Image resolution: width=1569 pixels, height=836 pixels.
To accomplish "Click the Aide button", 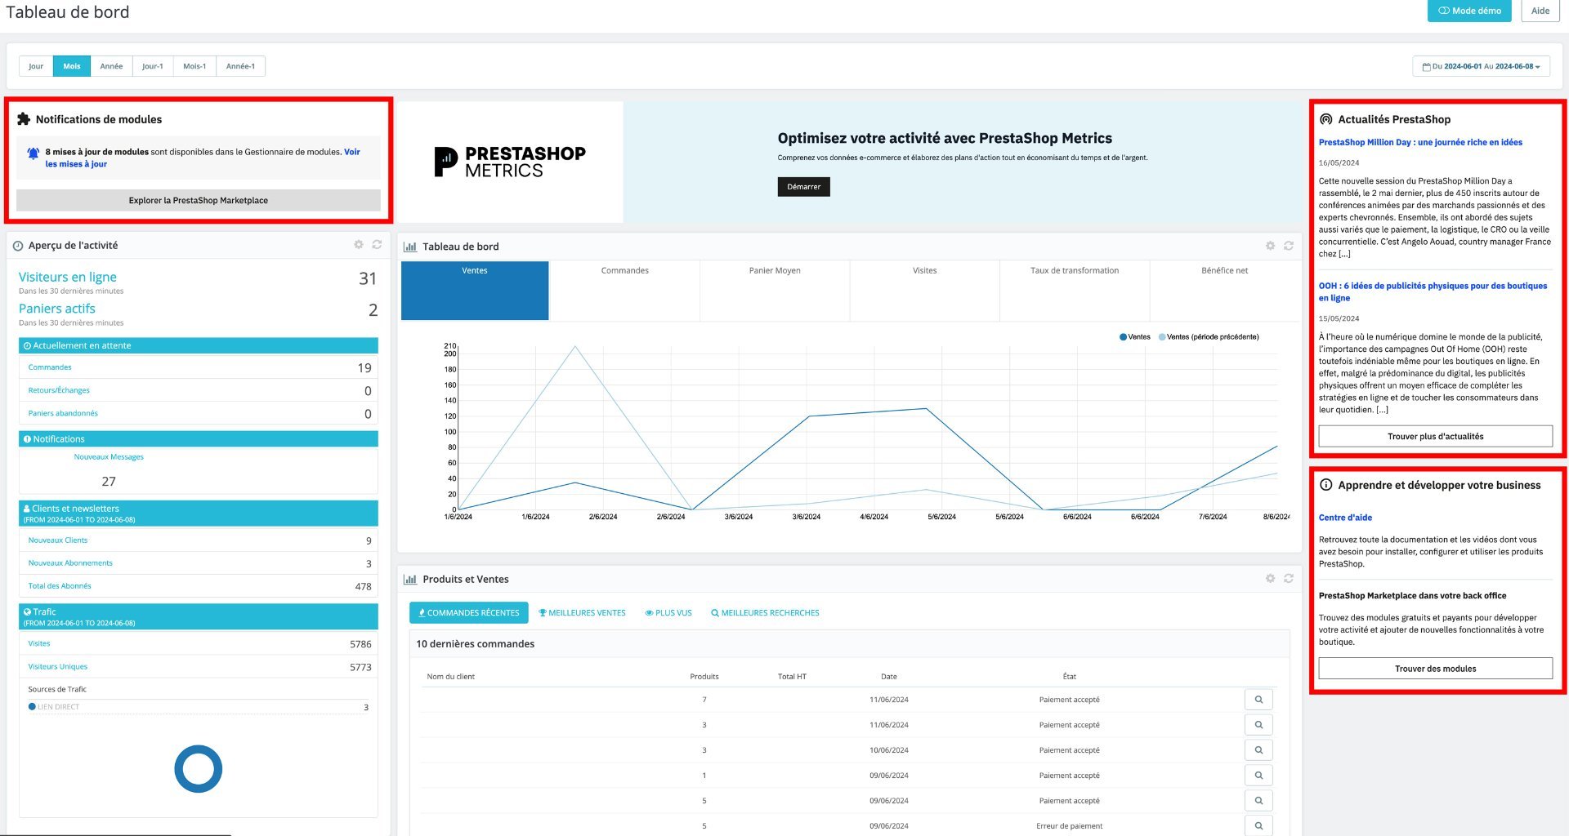I will click(x=1540, y=11).
